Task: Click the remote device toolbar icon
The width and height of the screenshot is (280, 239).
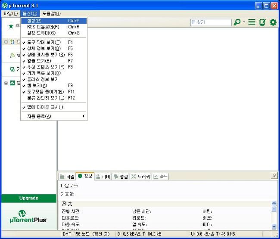Action: pyautogui.click(x=262, y=22)
